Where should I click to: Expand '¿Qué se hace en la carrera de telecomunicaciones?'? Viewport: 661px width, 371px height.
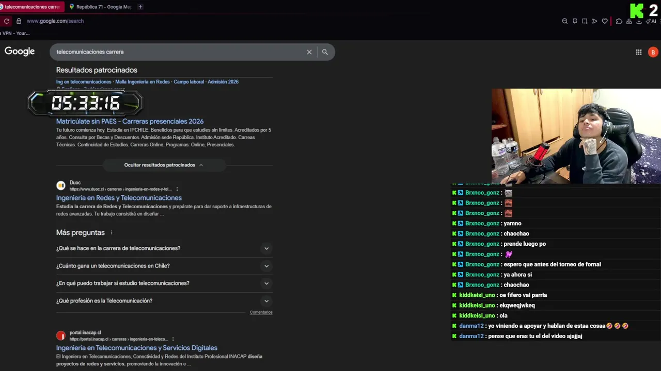pyautogui.click(x=164, y=248)
